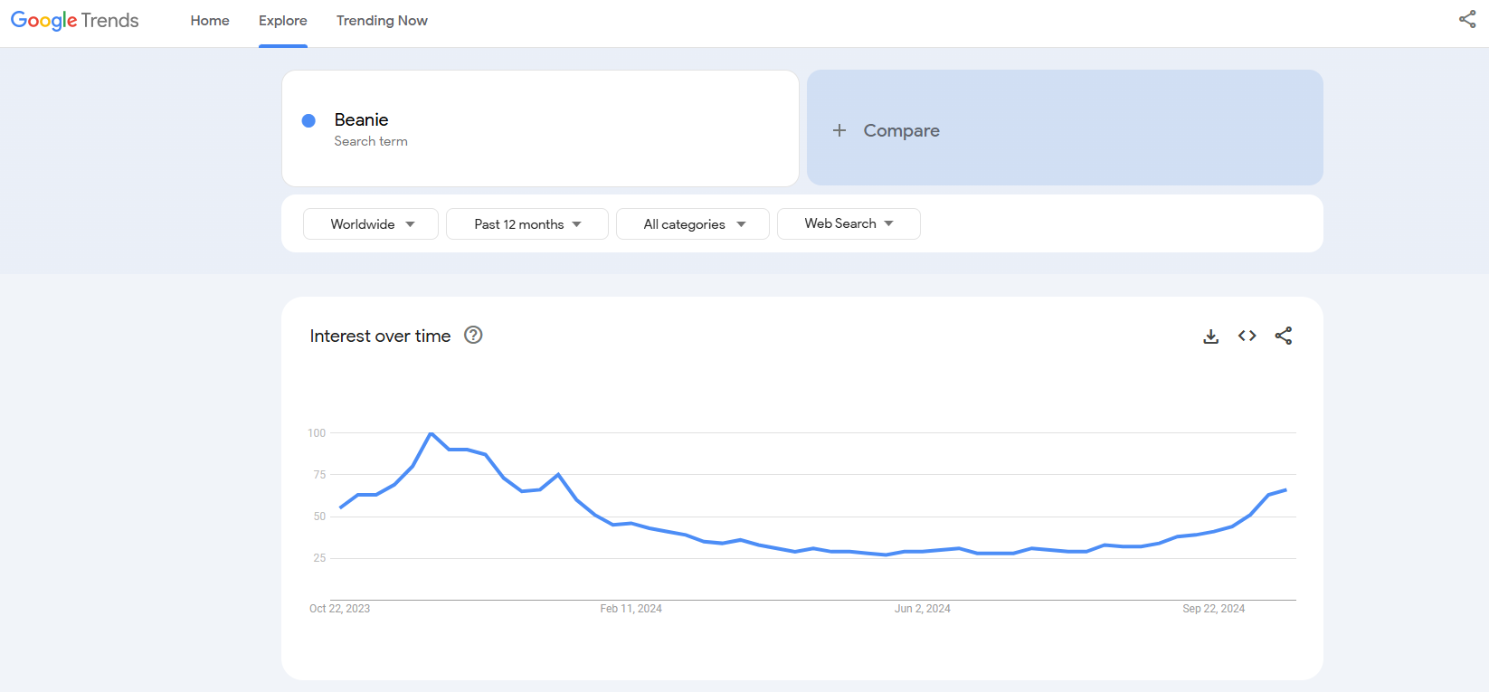Open the page share icon in header
The height and width of the screenshot is (692, 1489).
click(x=1467, y=19)
